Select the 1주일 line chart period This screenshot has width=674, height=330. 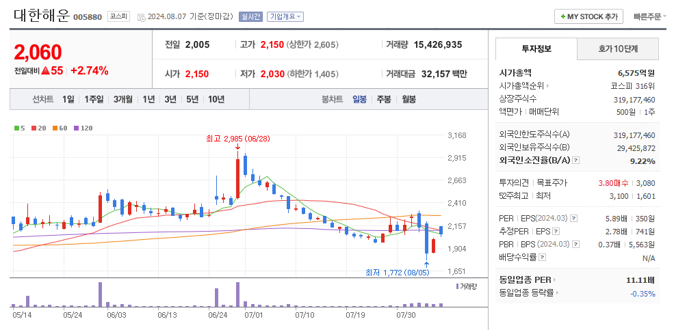point(94,100)
